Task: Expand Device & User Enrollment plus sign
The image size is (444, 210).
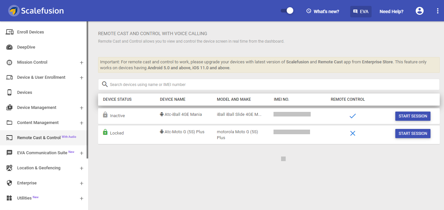Action: pos(82,77)
